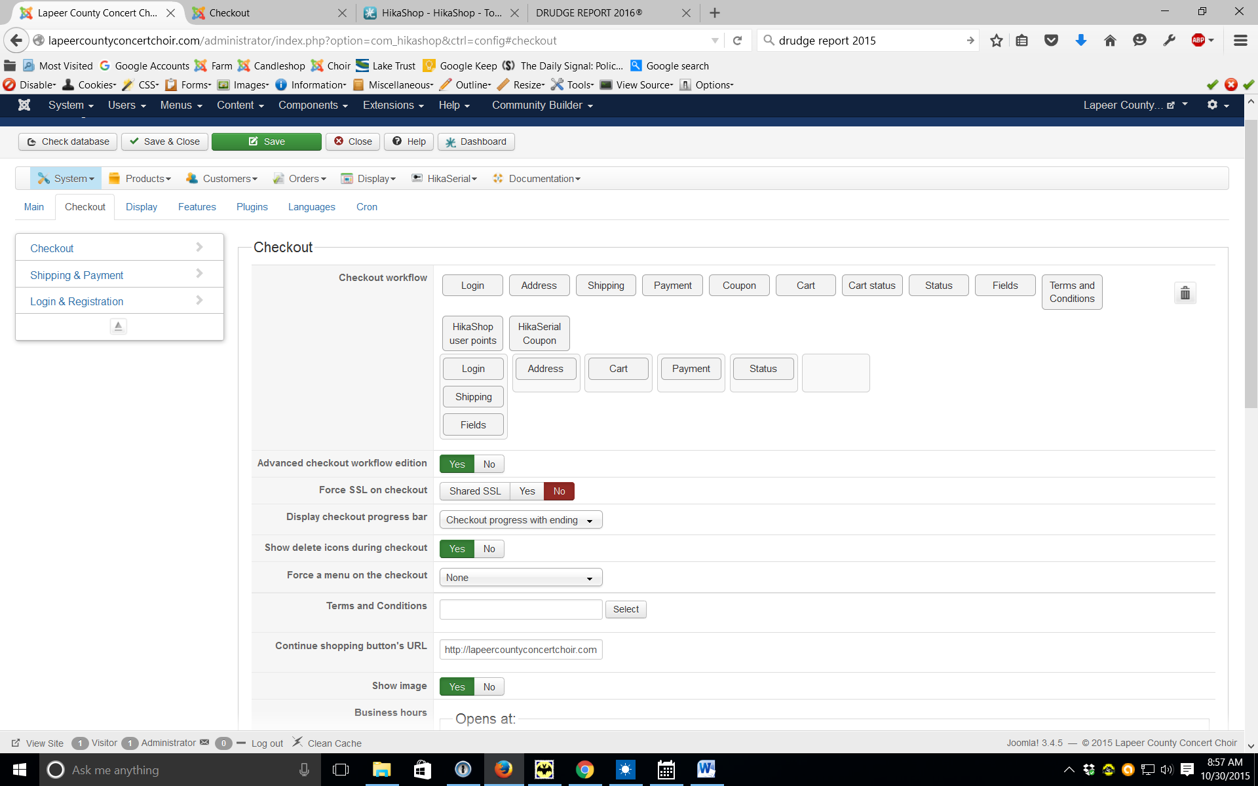Open the admin settings gear menu
This screenshot has height=786, width=1258.
tap(1217, 105)
